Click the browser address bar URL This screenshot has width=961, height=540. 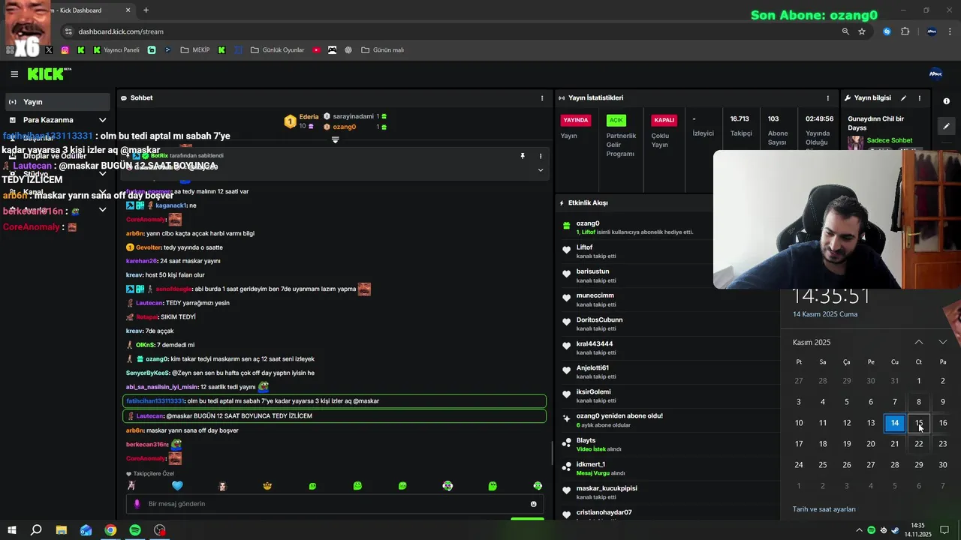coord(121,31)
